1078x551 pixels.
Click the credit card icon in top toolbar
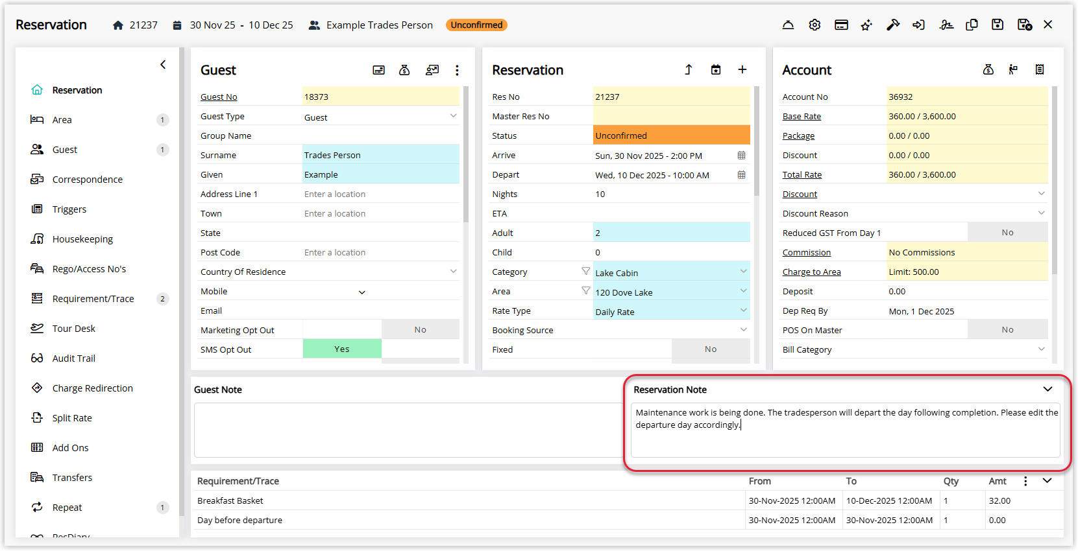841,25
